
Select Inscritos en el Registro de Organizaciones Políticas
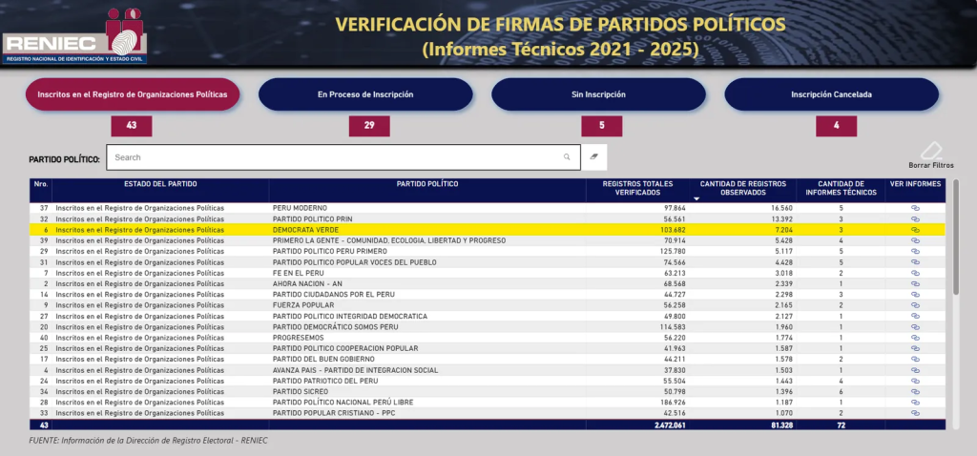pos(132,94)
